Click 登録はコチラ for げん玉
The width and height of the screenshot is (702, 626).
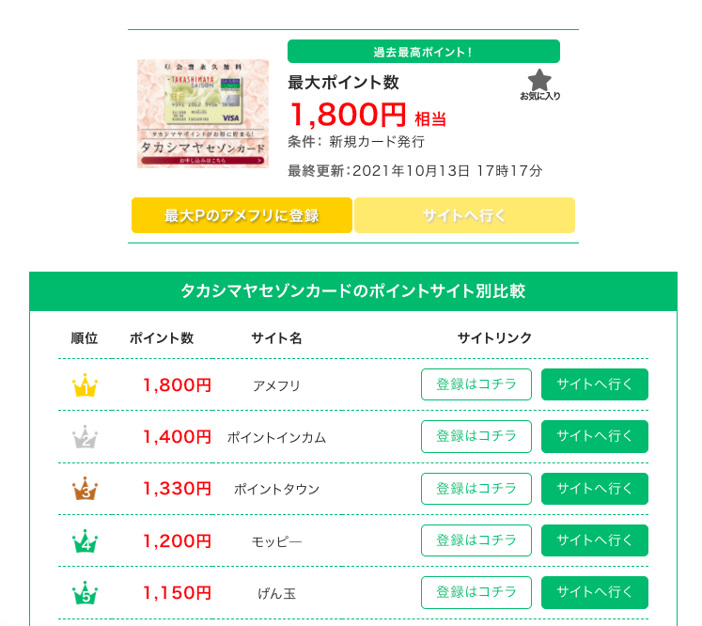point(476,592)
